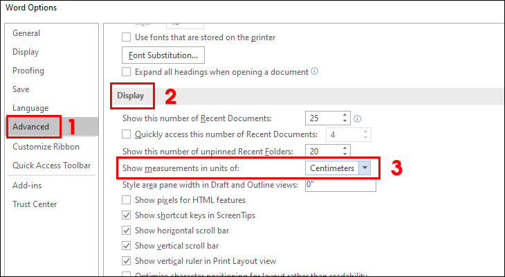The width and height of the screenshot is (505, 277).
Task: Click 'Style area pane width in Draft and Outline views' label
Action: (210, 185)
